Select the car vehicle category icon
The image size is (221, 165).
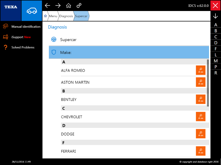pos(32,11)
